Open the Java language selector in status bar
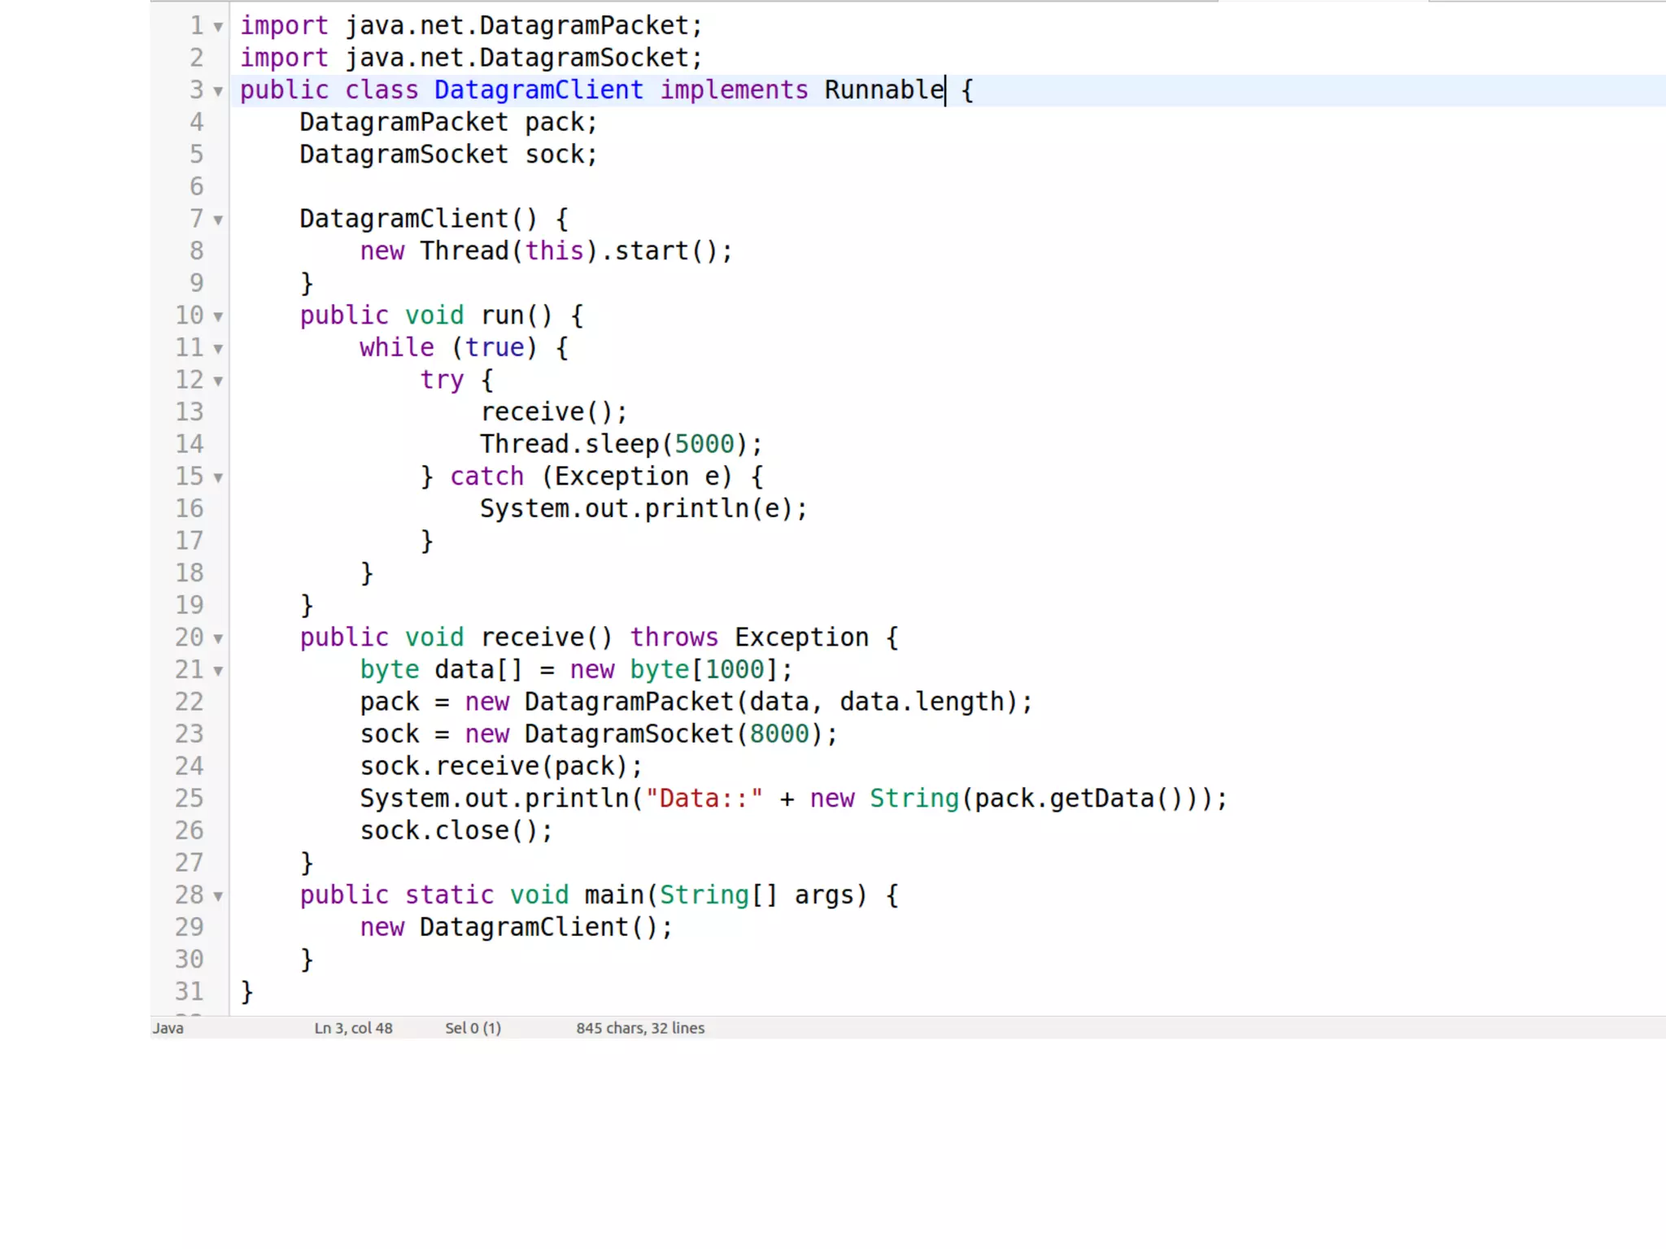Viewport: 1666px width, 1249px height. click(x=168, y=1028)
